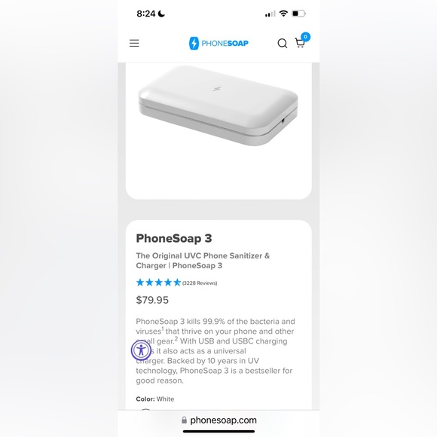The image size is (437, 437).
Task: Tap the moon Focus mode icon
Action: (x=161, y=14)
